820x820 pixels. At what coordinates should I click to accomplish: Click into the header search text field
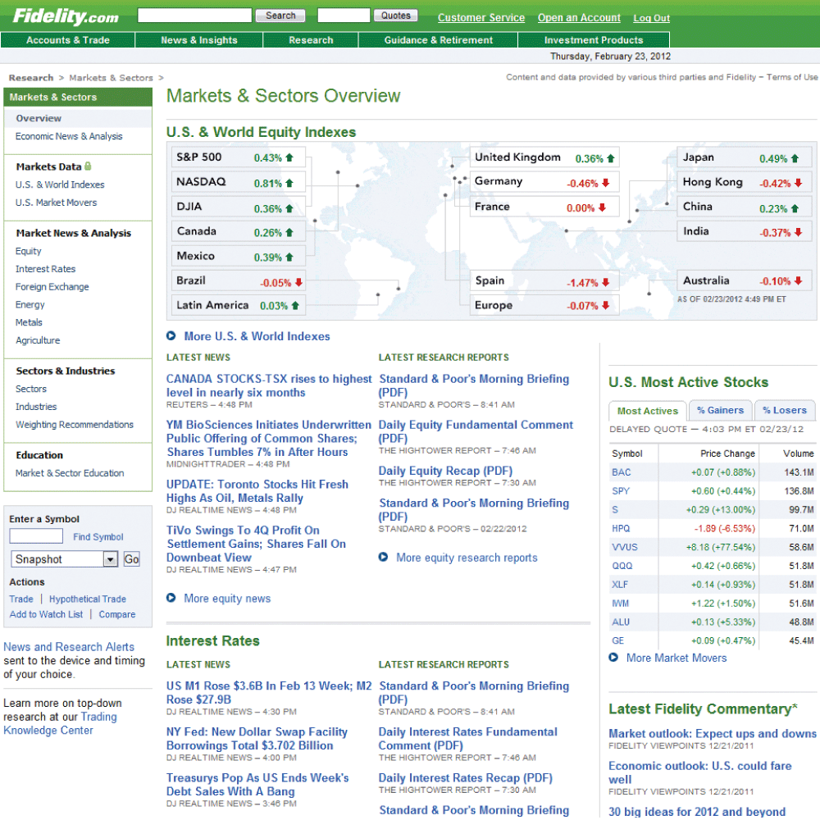coord(194,15)
